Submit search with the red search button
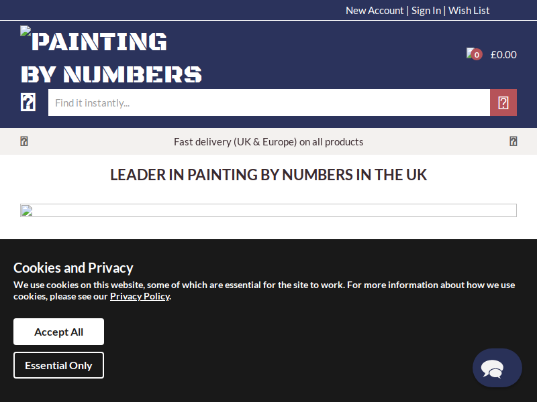Image resolution: width=537 pixels, height=402 pixels. [x=503, y=103]
